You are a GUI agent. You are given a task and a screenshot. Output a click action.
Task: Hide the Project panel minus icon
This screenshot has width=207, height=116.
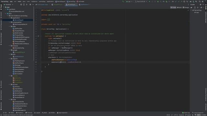[33, 5]
